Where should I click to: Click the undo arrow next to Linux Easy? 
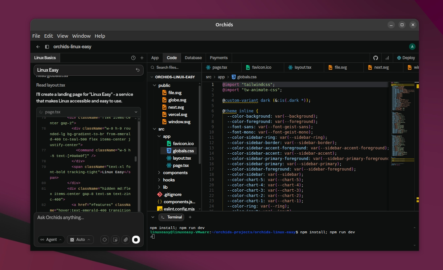[137, 70]
